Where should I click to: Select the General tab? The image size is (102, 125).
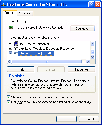point(10,13)
